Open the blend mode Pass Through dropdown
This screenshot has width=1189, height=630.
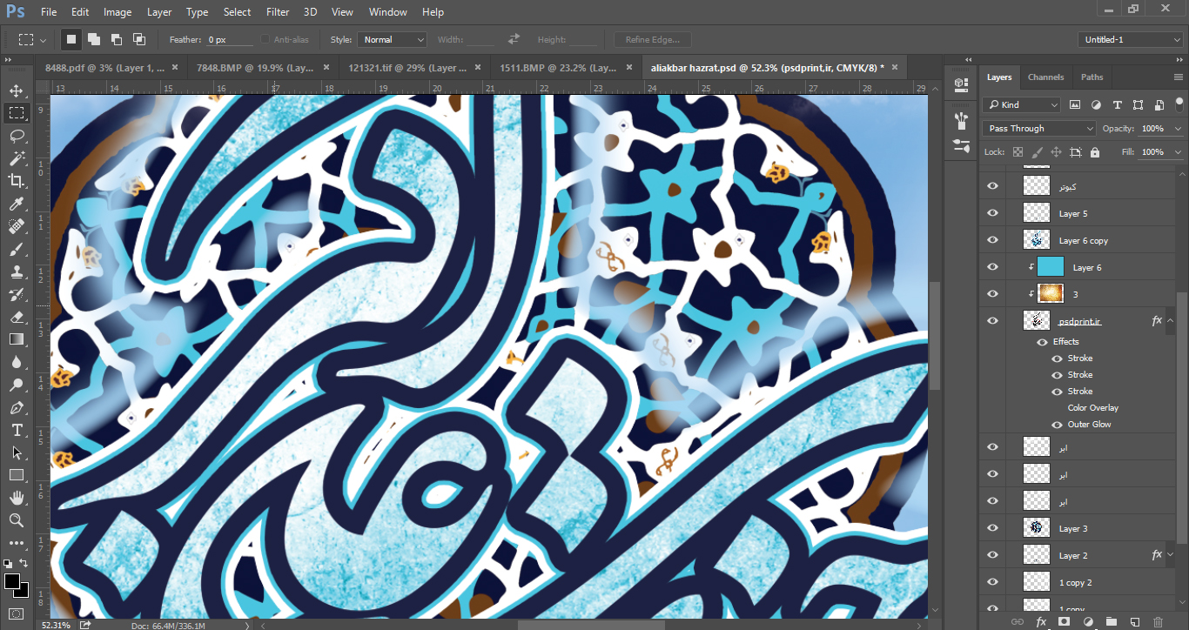[x=1039, y=129]
